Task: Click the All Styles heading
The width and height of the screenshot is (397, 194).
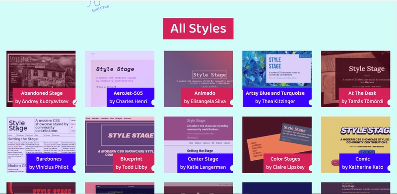Action: coord(198,29)
